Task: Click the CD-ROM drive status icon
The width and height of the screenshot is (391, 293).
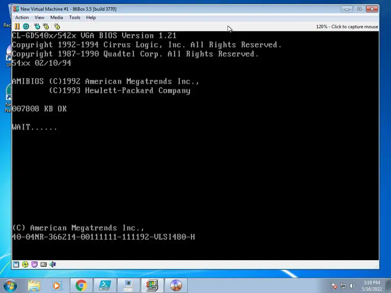Action: (x=25, y=264)
